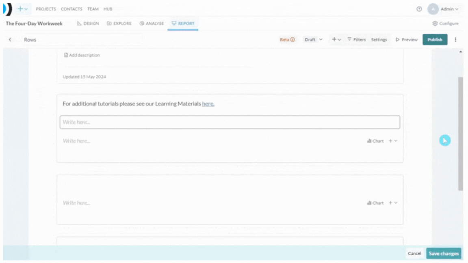Switch to the DESIGN tab
Screen dimensions: 468x263
[x=88, y=23]
